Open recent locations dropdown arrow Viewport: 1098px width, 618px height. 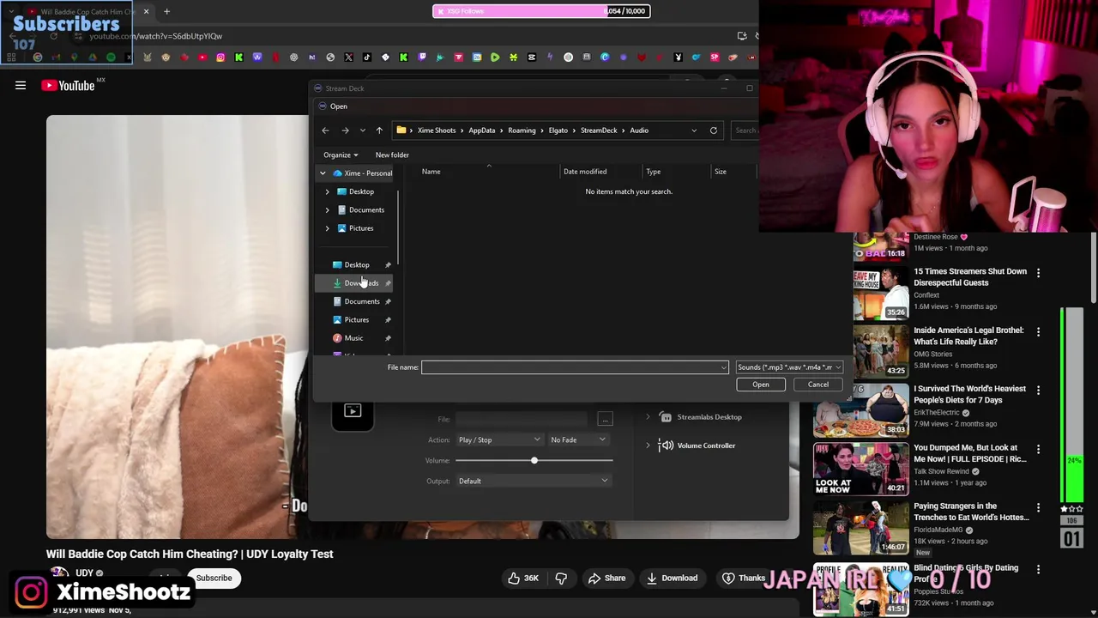point(362,130)
